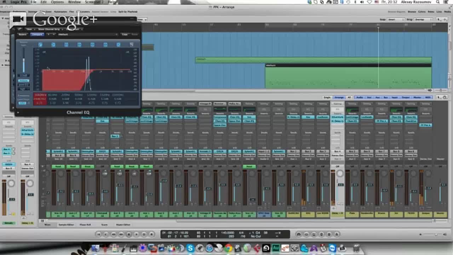Open the EXS24 instrument slot in the inspector strip
Viewport: 453px width, 255px height.
click(x=8, y=165)
